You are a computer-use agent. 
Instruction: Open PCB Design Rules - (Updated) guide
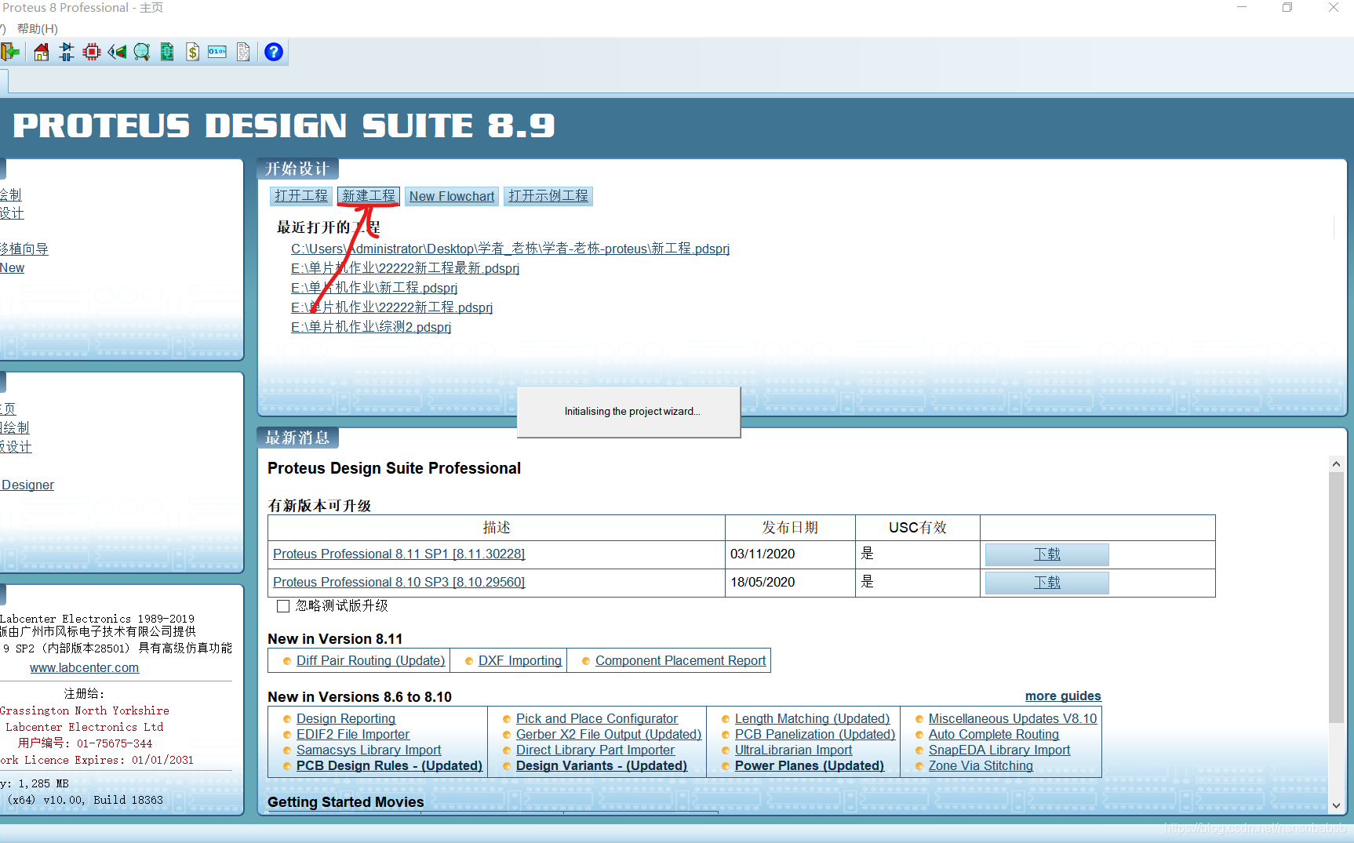(389, 765)
